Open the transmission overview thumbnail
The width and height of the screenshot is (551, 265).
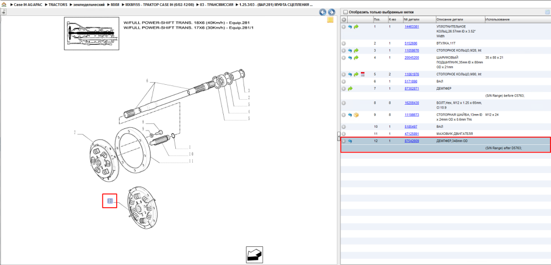(91, 34)
